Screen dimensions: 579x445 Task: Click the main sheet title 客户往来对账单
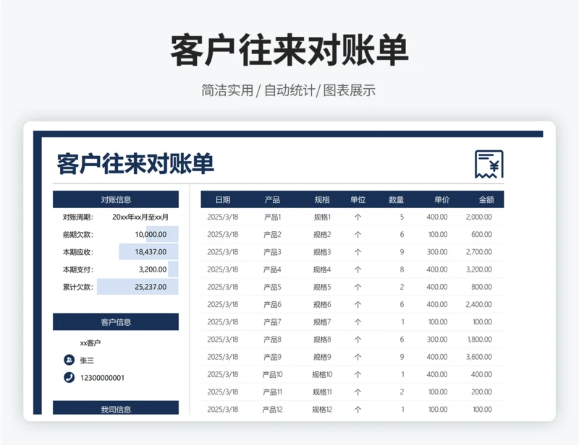pyautogui.click(x=135, y=164)
